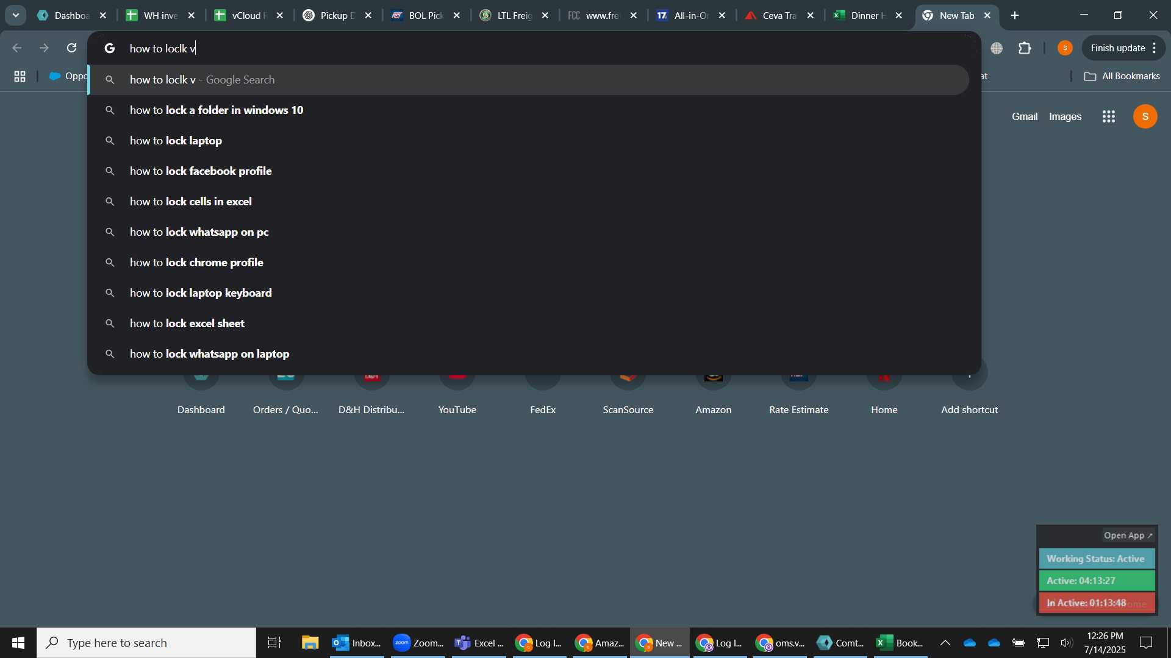Click the forward navigation arrow
The height and width of the screenshot is (658, 1171).
coord(44,48)
